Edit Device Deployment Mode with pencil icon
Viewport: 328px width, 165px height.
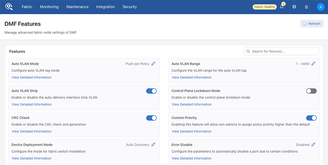(154, 145)
